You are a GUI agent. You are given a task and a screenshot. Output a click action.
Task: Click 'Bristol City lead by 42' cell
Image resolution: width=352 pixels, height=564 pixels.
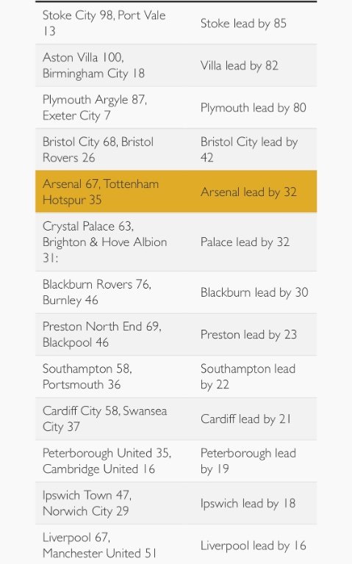[x=249, y=150]
